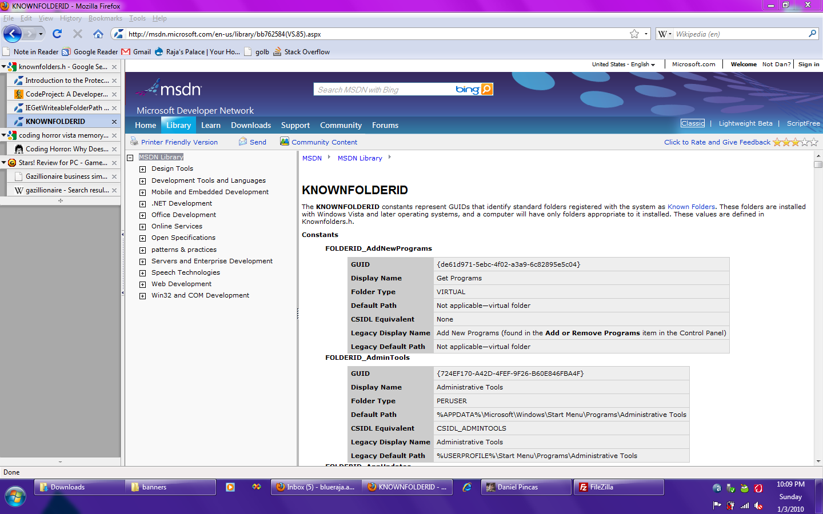Close the Coding Horror: Why Does tab
The image size is (823, 514).
pyautogui.click(x=114, y=149)
